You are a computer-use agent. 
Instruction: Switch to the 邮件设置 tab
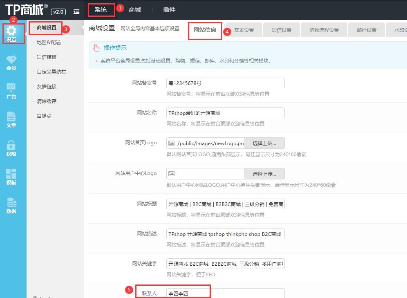pyautogui.click(x=366, y=30)
